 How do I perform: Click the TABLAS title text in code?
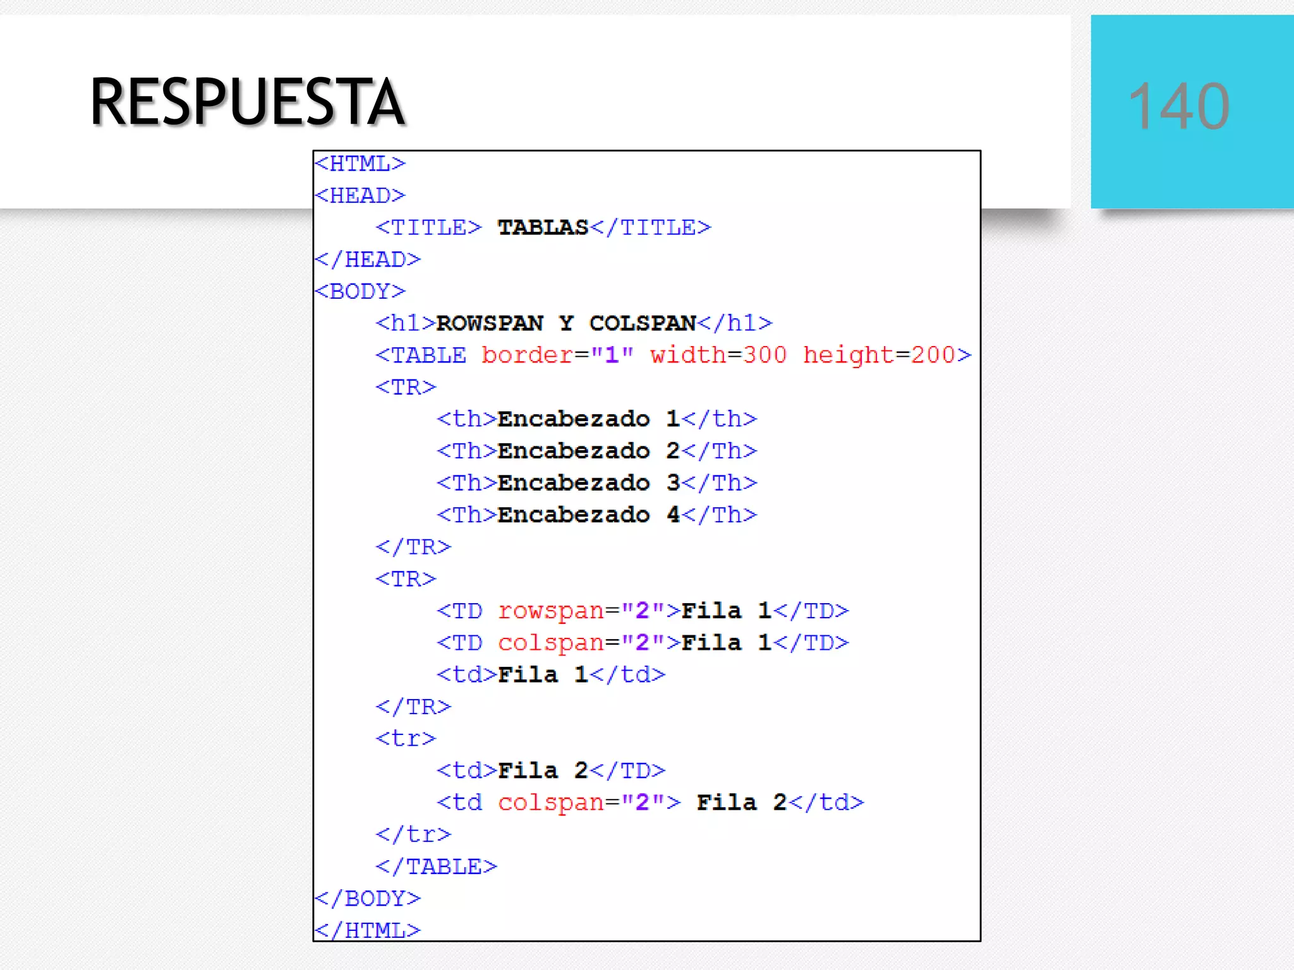543,227
